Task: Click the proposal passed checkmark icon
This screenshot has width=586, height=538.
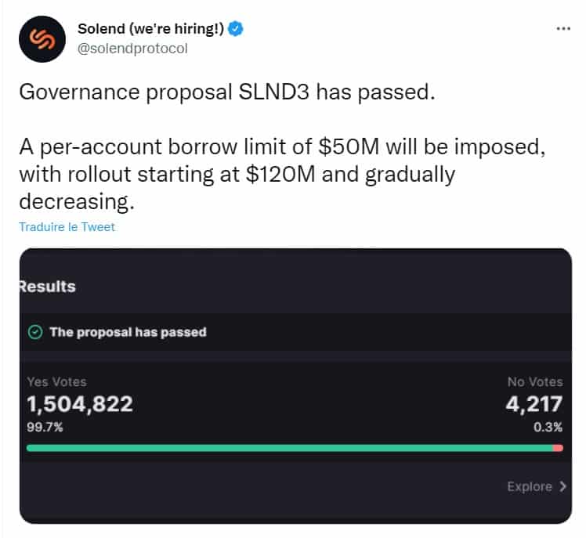Action: coord(35,332)
